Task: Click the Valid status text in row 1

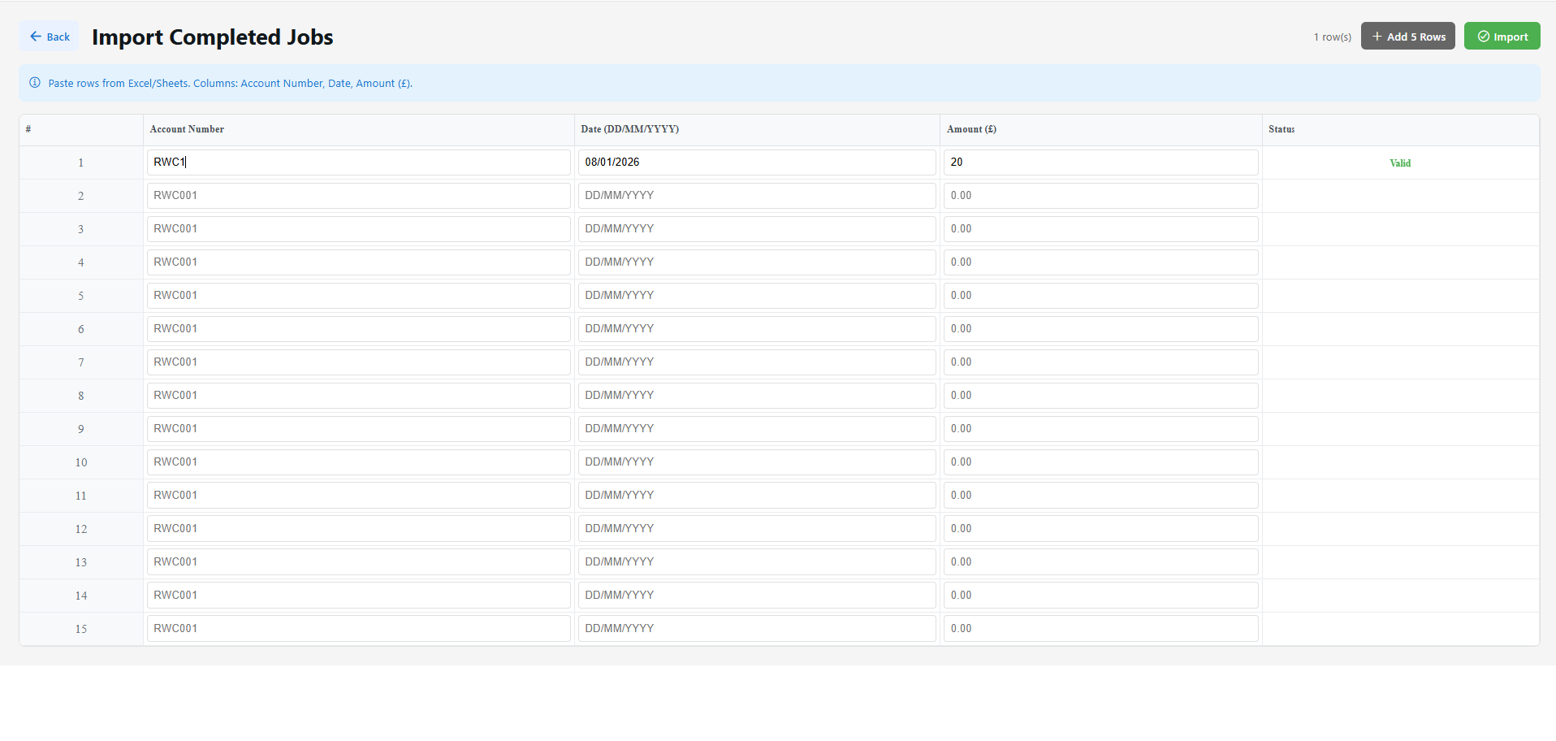Action: [1400, 163]
